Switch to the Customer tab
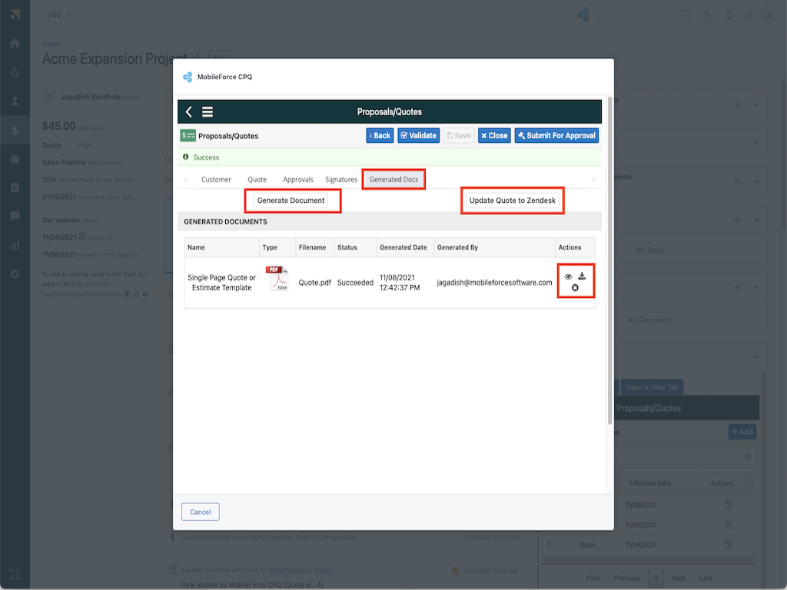This screenshot has height=590, width=787. pyautogui.click(x=216, y=180)
